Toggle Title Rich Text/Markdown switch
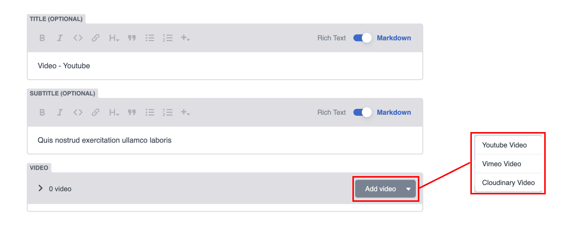 tap(362, 38)
